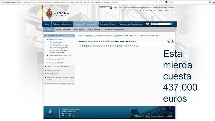Select letter A in alphabetical index
The width and height of the screenshot is (215, 121).
80,46
